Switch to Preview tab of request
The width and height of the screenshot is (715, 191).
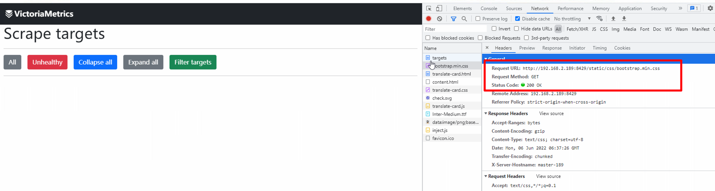click(527, 48)
